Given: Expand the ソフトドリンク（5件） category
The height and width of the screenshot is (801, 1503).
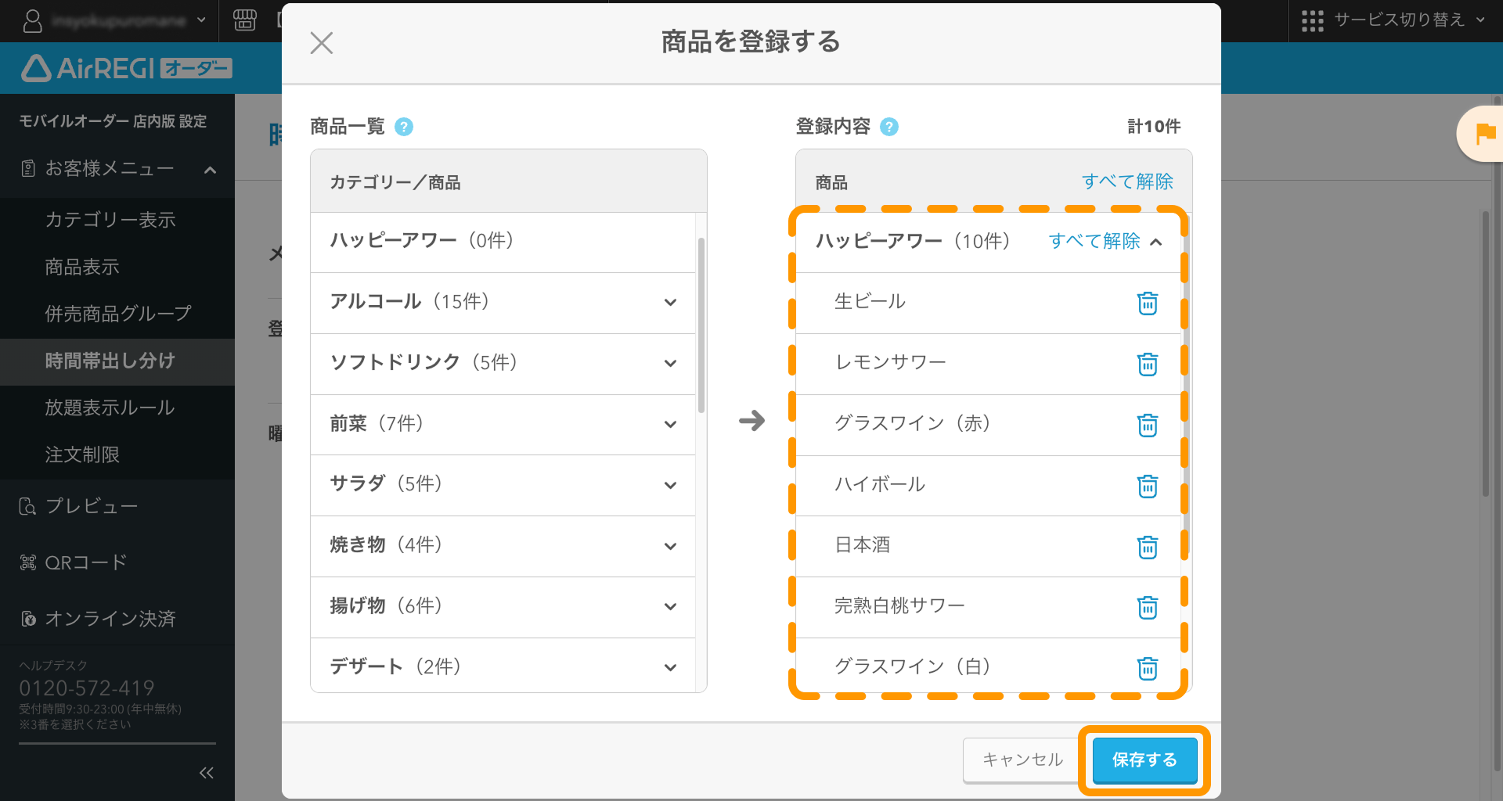Looking at the screenshot, I should click(670, 364).
